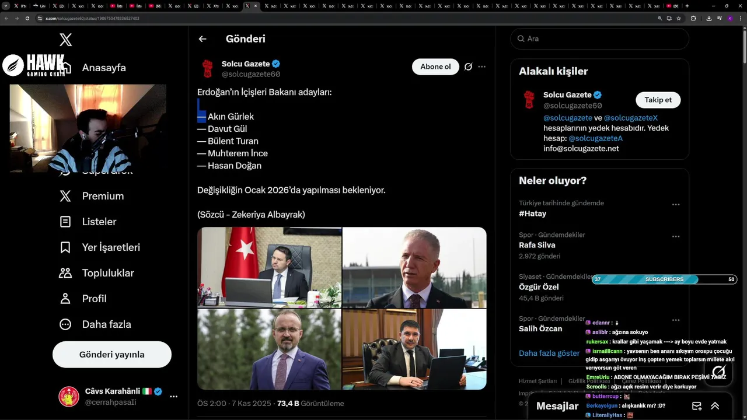
Task: Click the browser forward button
Action: 17,18
